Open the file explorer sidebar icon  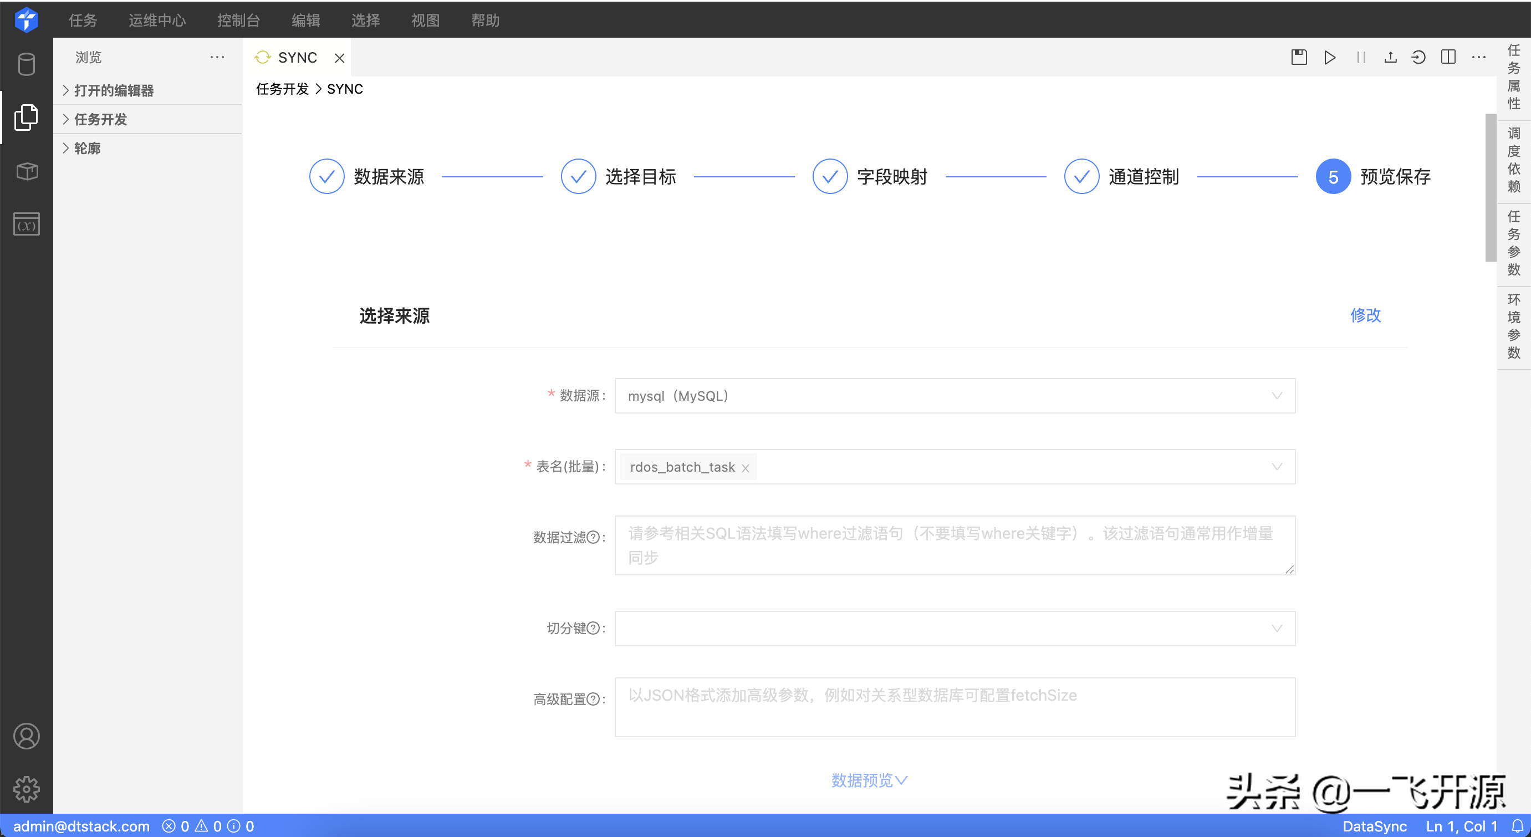pyautogui.click(x=26, y=117)
